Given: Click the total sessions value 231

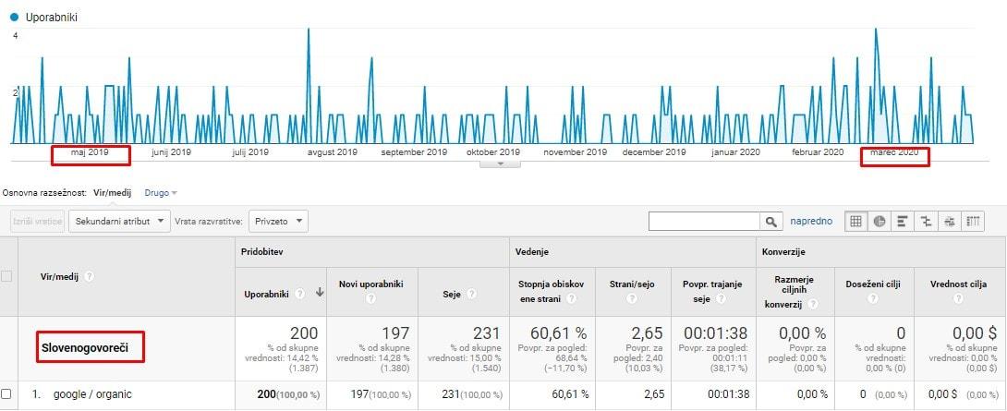Looking at the screenshot, I should tap(487, 332).
